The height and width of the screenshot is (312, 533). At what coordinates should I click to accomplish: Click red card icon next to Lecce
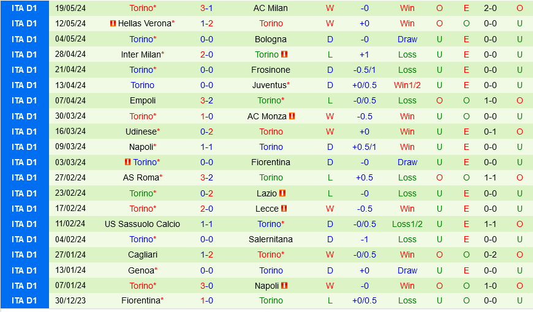[284, 209]
